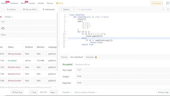The image size is (170, 96).
Task: Open Runtime Error submission at 7:00
Action: point(14,74)
